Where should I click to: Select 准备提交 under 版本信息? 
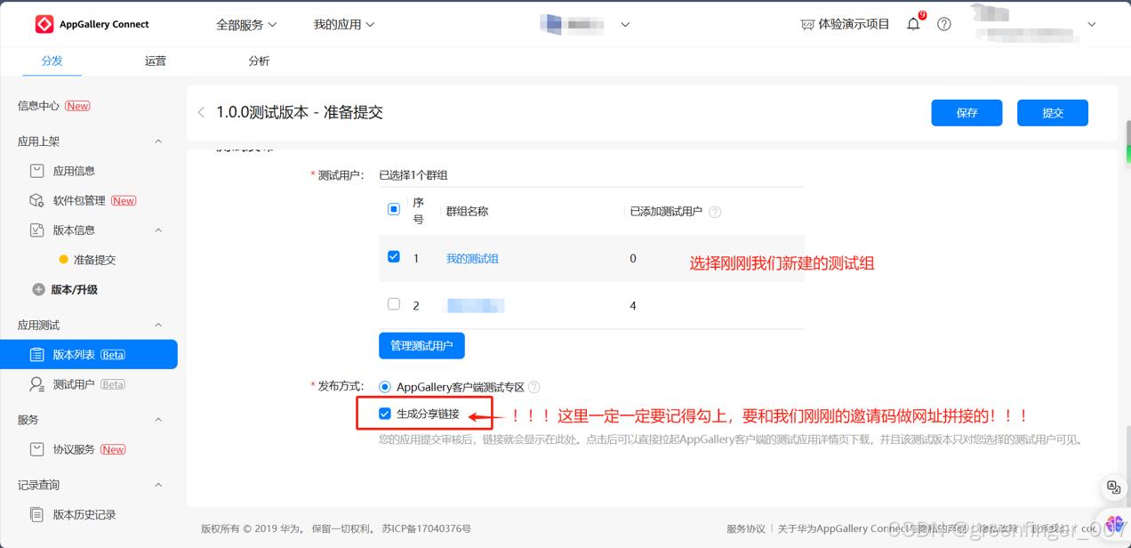click(94, 260)
